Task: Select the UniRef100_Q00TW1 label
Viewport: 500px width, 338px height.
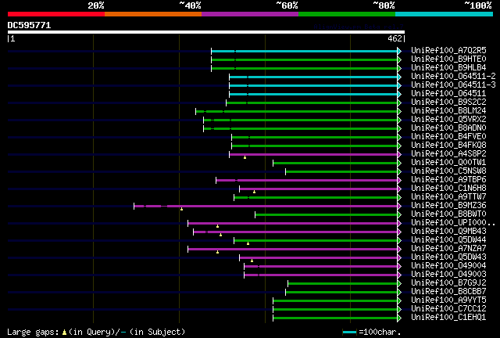Action: pos(448,163)
